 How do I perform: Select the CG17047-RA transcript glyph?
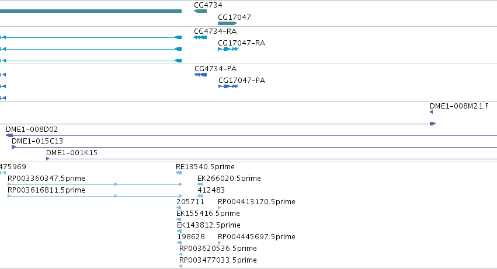[228, 49]
